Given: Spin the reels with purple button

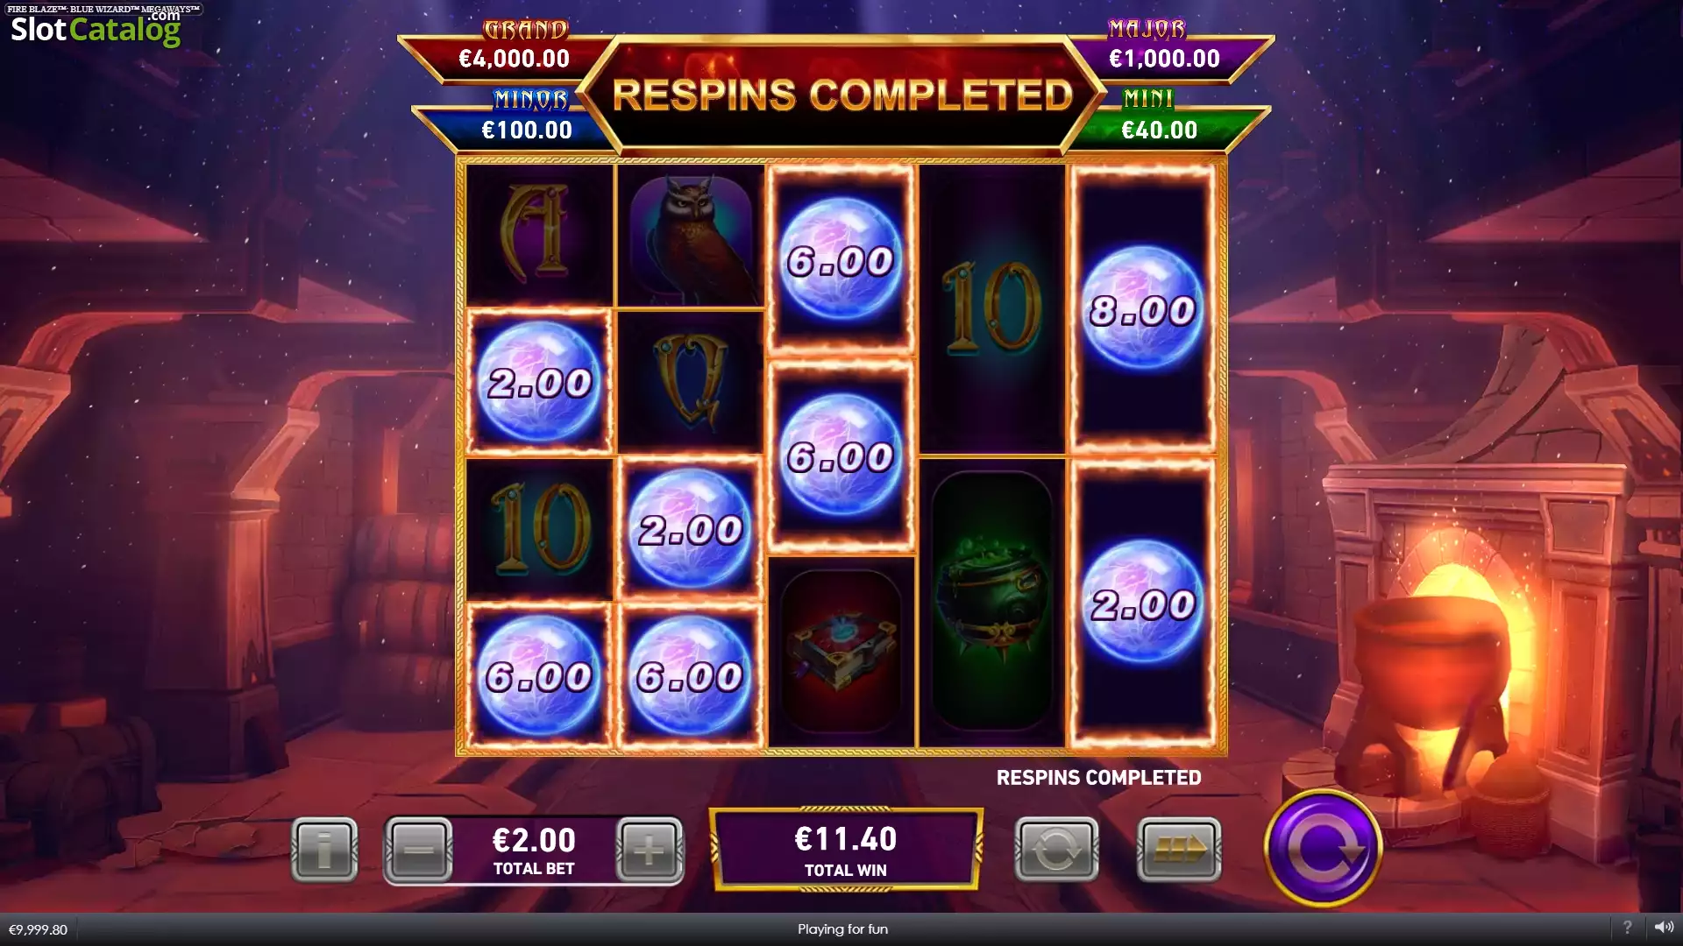Looking at the screenshot, I should (1323, 848).
